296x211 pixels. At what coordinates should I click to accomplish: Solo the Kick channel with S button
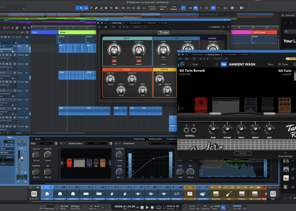click(24, 142)
